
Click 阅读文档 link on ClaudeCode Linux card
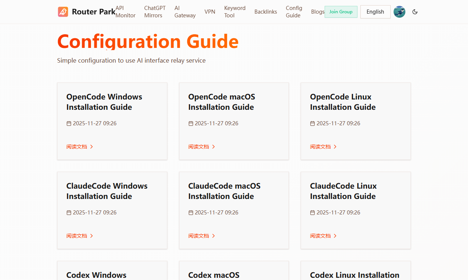(320, 236)
